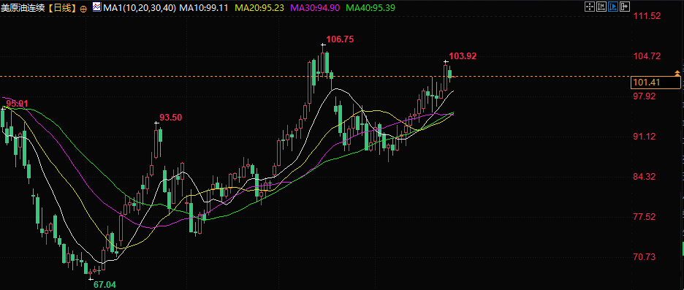Click the 104.72 price axis value
684x290 pixels.
(x=647, y=56)
